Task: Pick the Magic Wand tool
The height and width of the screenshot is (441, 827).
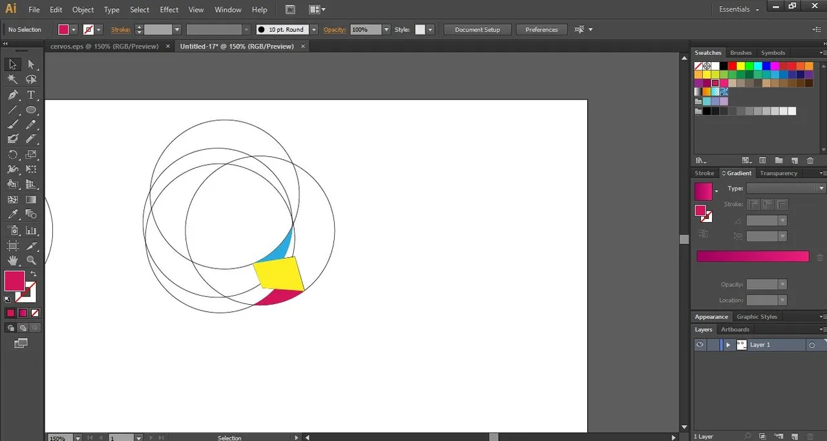Action: click(12, 79)
